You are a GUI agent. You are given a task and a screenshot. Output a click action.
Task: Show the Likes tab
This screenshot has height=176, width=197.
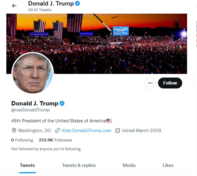168,165
